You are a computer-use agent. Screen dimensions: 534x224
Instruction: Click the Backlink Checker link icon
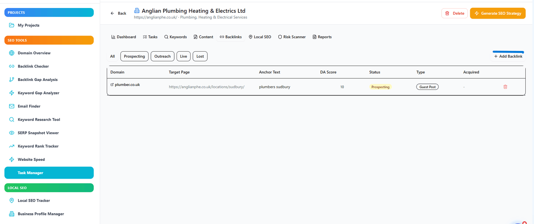coord(12,66)
